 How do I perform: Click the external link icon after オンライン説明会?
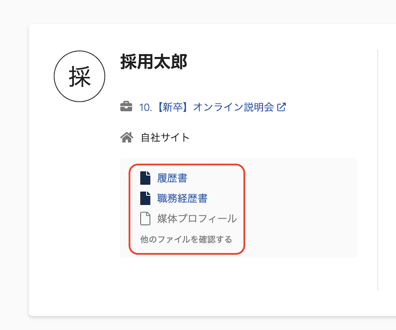point(281,107)
